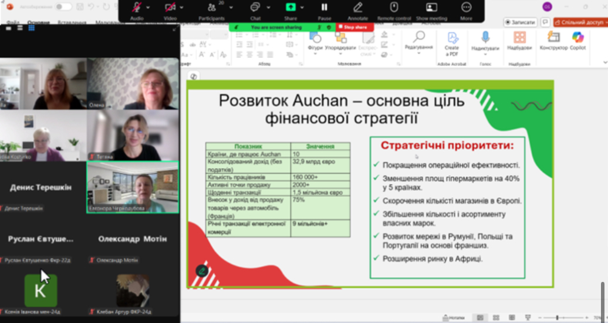Open the Copilot icon

point(577,41)
